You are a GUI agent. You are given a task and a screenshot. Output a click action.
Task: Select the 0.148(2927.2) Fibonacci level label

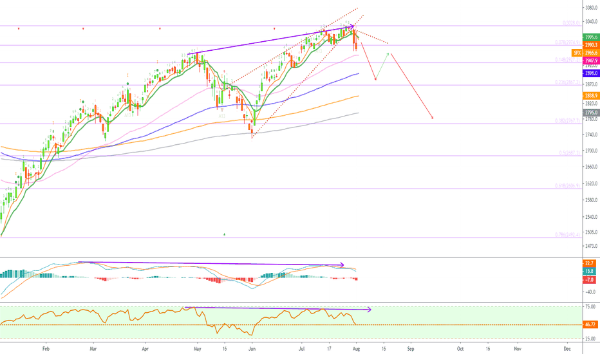(x=568, y=60)
